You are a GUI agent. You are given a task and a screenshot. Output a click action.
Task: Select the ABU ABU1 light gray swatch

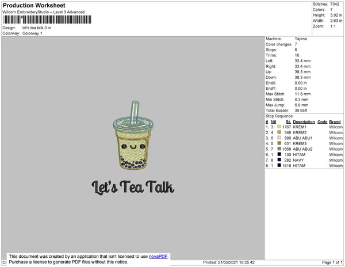[279, 138]
